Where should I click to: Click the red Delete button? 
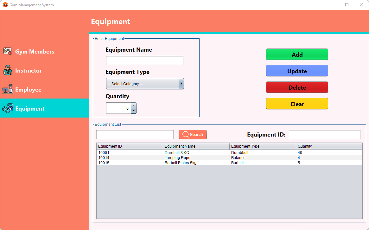[297, 87]
